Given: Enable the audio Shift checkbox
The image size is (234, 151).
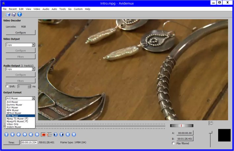Looking at the screenshot, I should pyautogui.click(x=7, y=86).
